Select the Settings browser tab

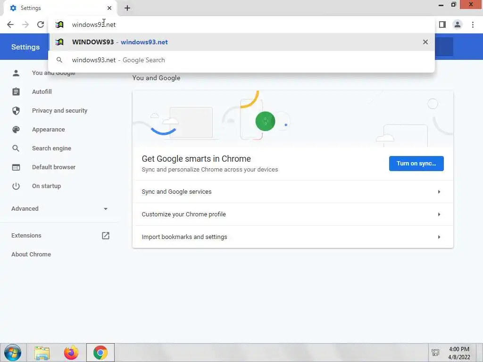[x=60, y=8]
